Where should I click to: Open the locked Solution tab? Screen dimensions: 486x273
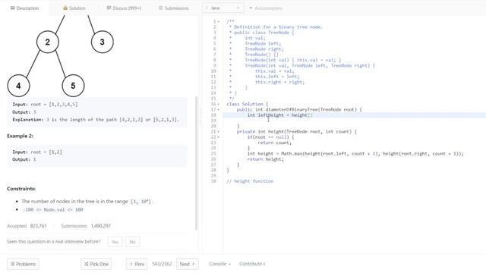click(74, 8)
